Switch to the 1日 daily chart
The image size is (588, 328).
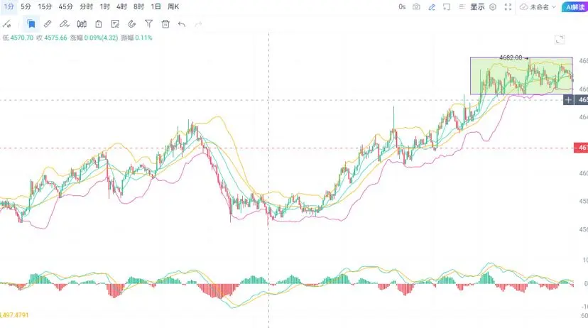(x=156, y=7)
